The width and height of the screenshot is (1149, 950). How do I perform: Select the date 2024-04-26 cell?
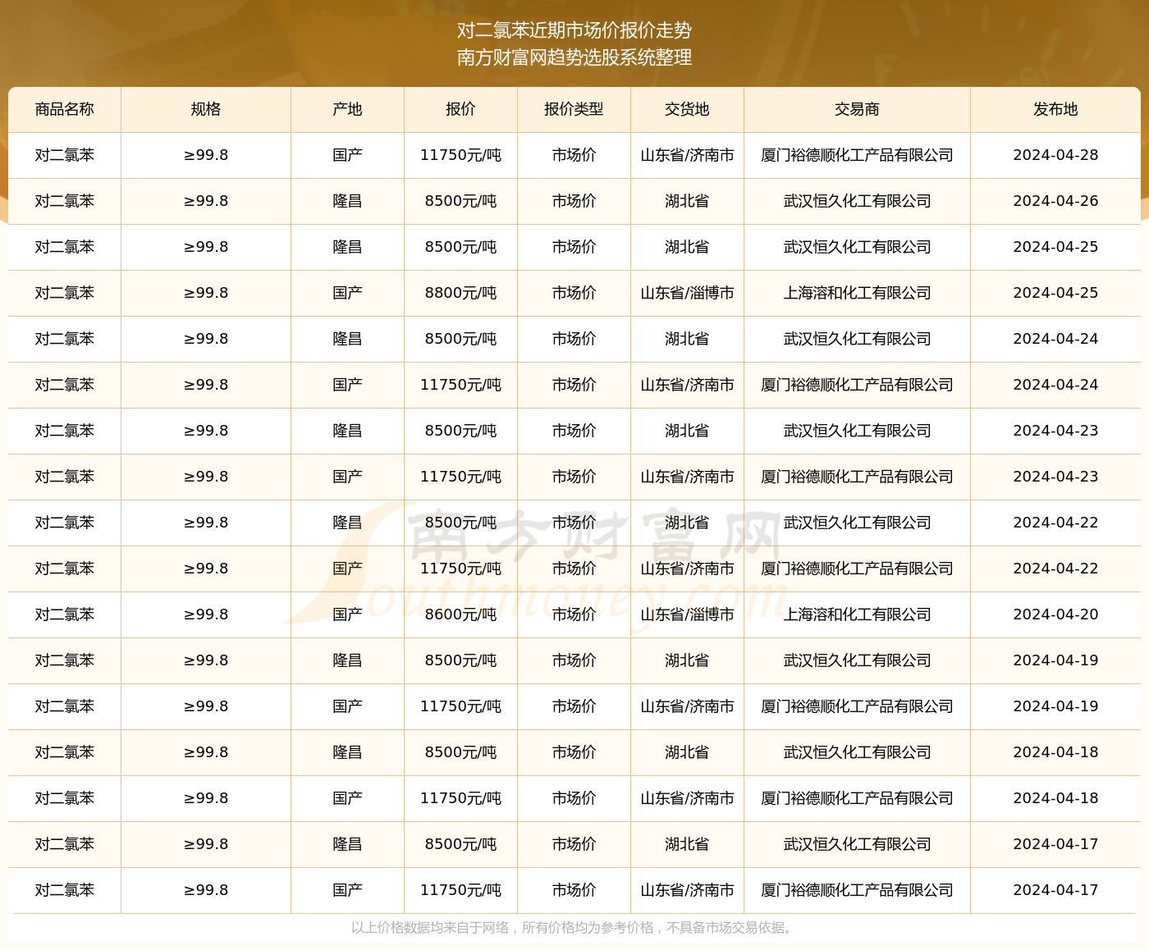[1055, 201]
